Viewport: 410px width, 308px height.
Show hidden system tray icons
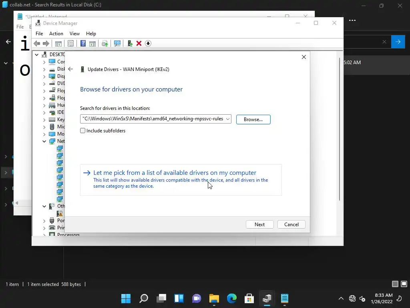coord(341,298)
